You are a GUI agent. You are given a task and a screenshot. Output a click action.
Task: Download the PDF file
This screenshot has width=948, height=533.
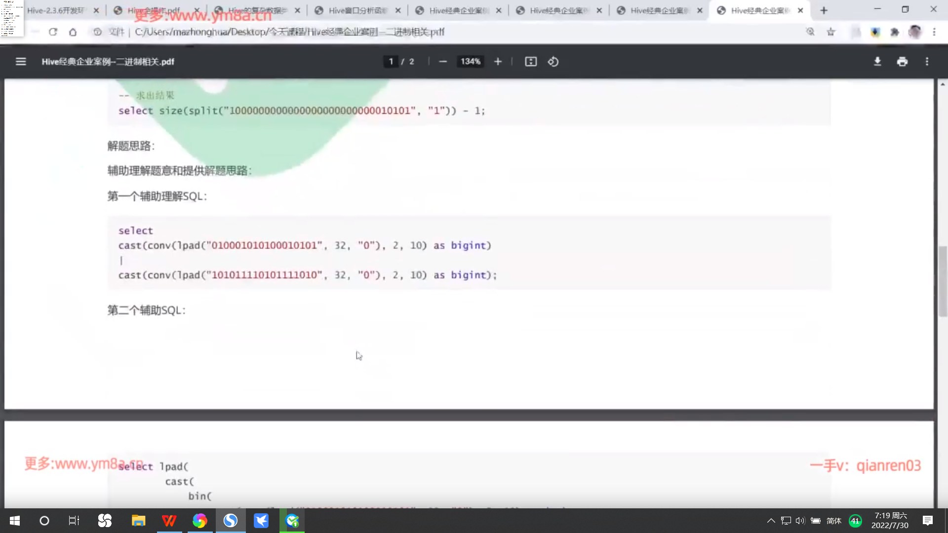click(x=877, y=62)
